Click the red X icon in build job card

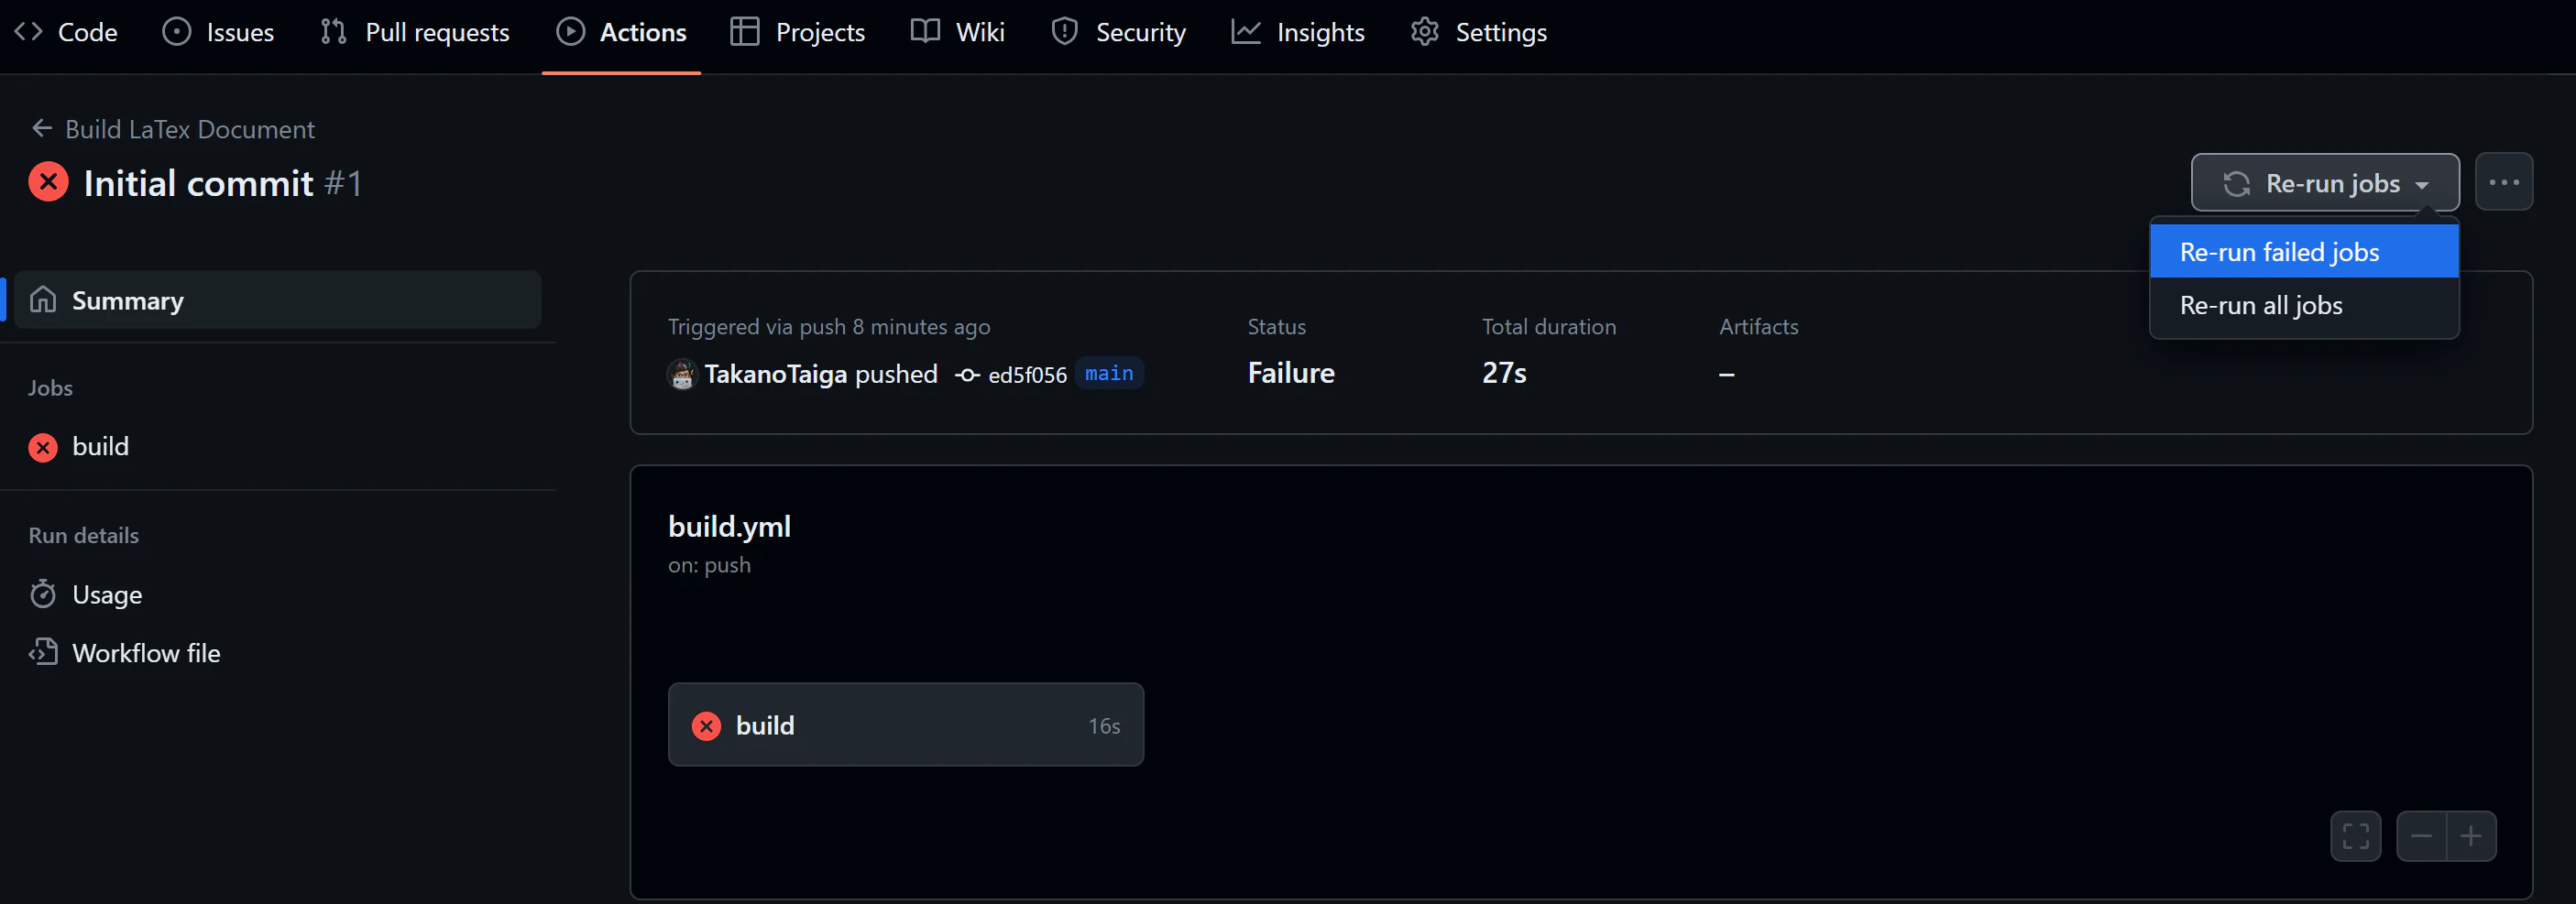[x=707, y=726]
